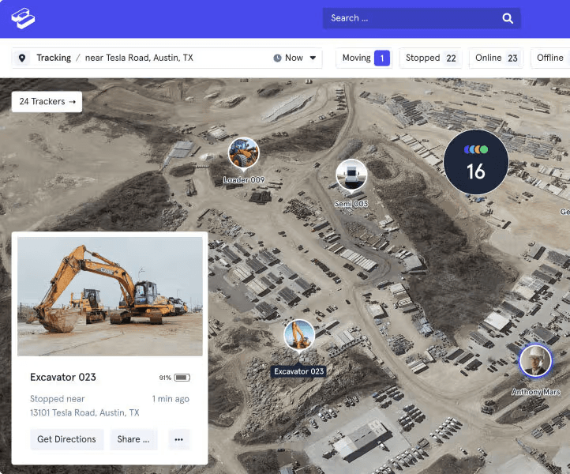
Task: Select the Semi 003 map marker
Action: (x=351, y=175)
